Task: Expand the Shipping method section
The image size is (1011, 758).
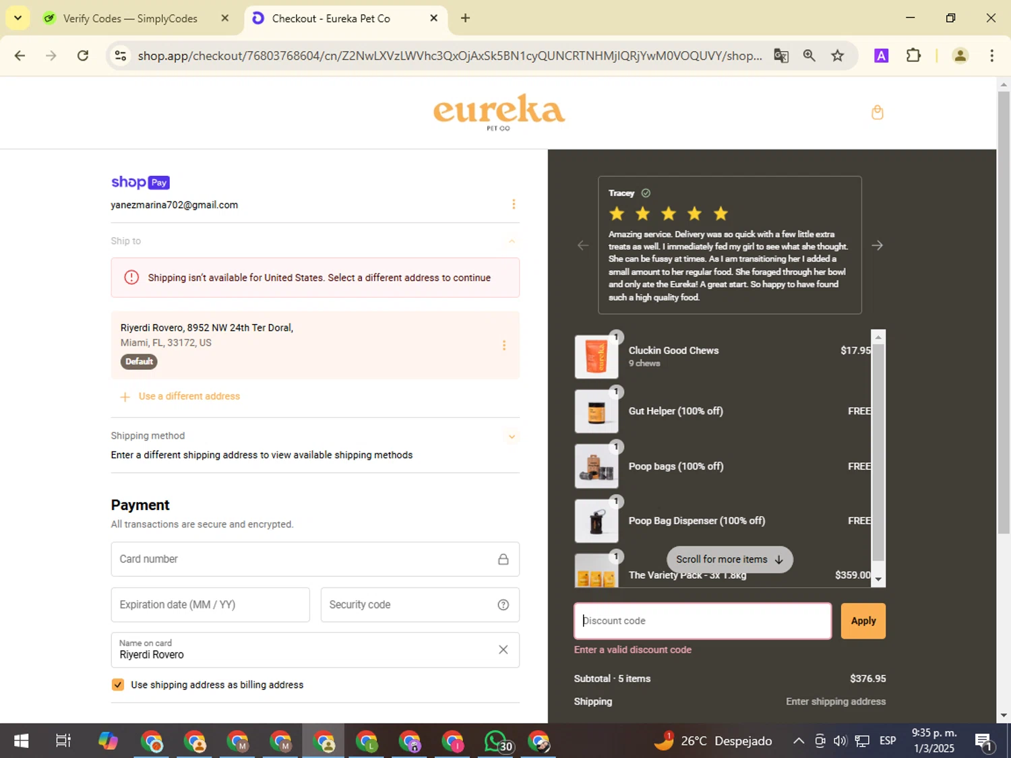Action: tap(512, 437)
